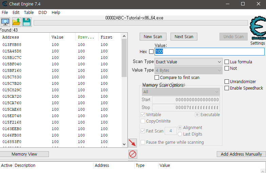Screen dimensions: 266x173
Task: Enable the Lua formula checkbox
Action: 227,62
